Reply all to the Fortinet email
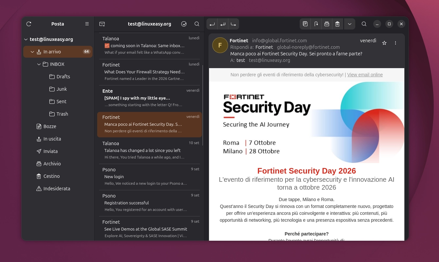The width and height of the screenshot is (439, 262). click(x=223, y=24)
